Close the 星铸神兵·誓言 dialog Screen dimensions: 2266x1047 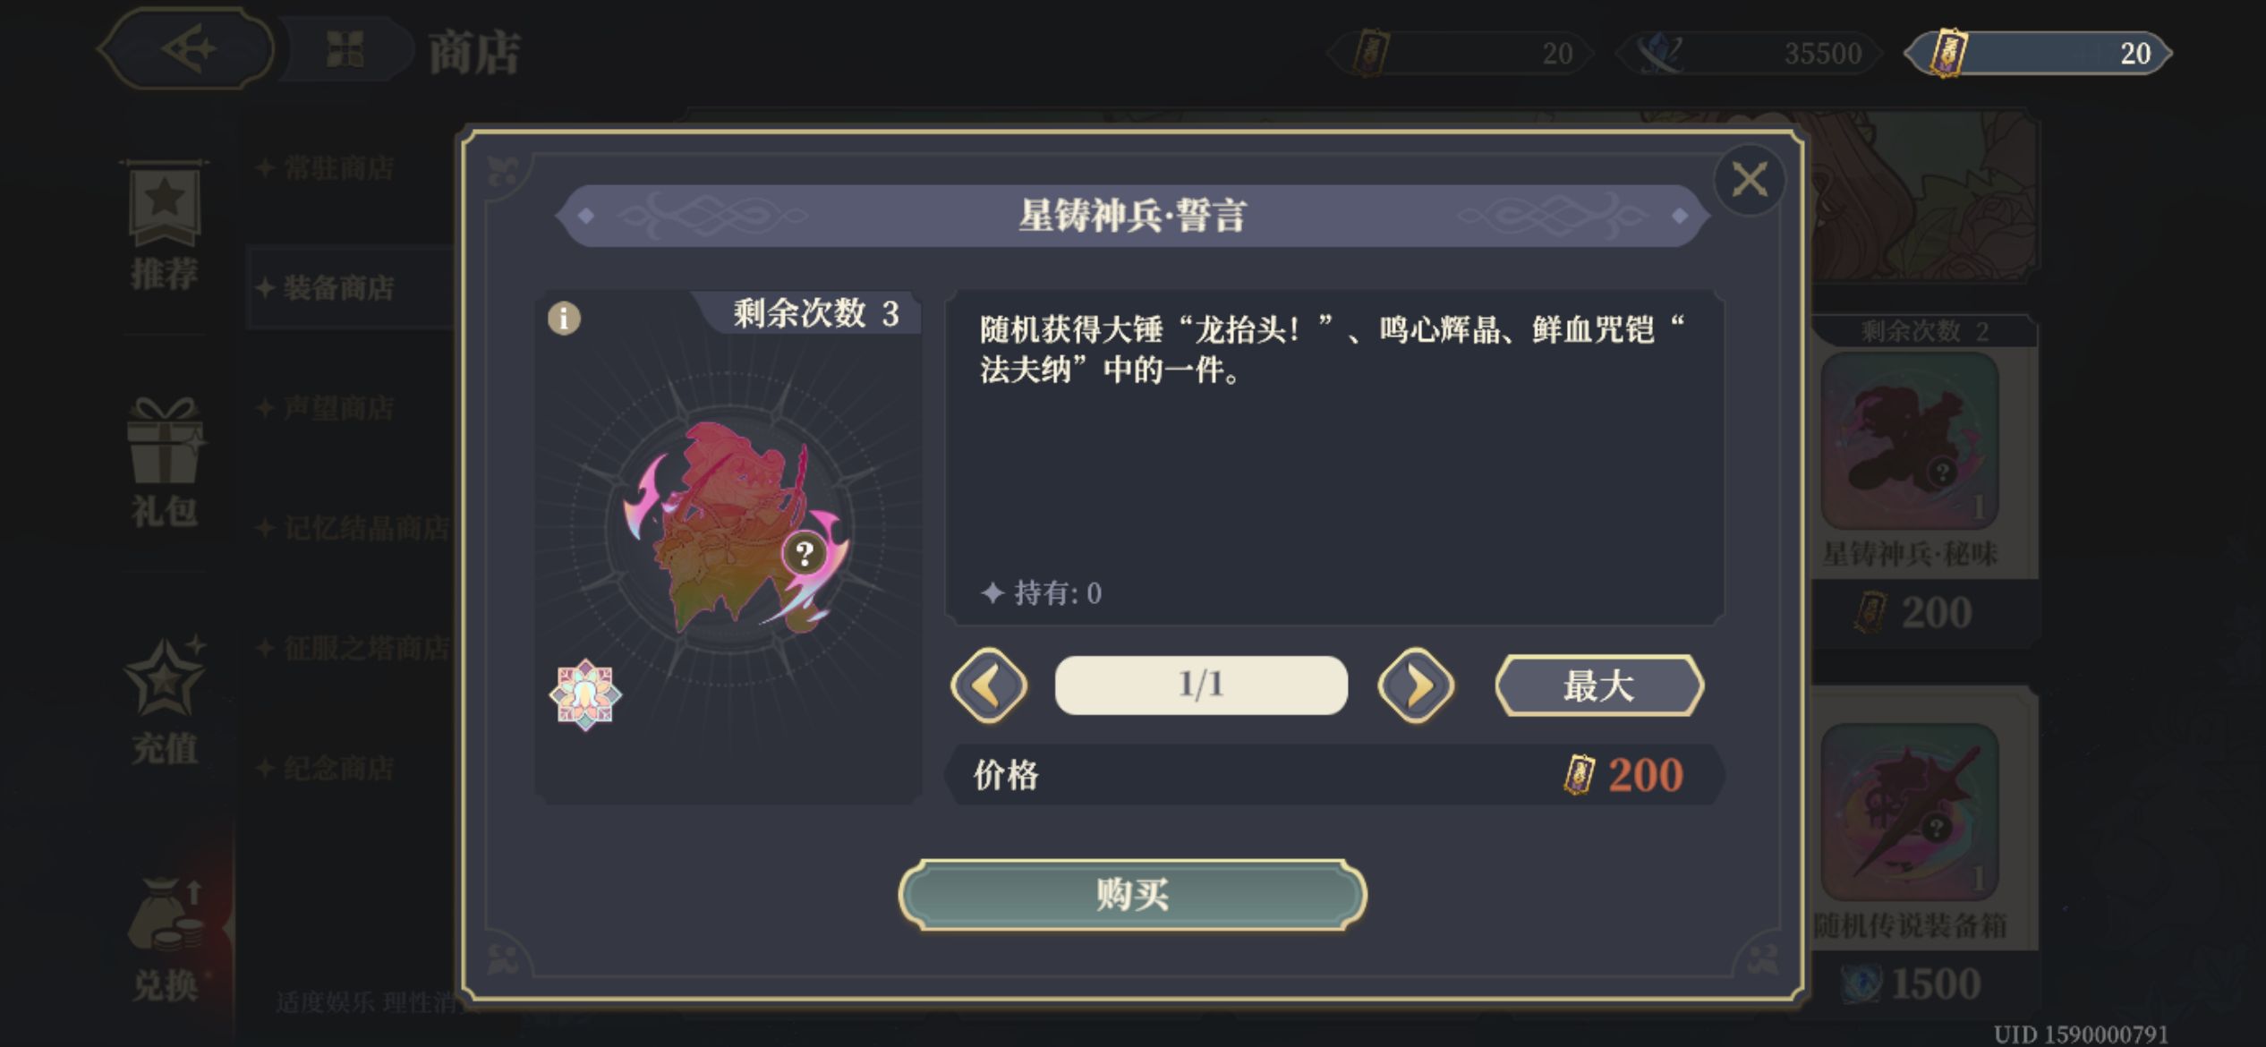(1750, 180)
